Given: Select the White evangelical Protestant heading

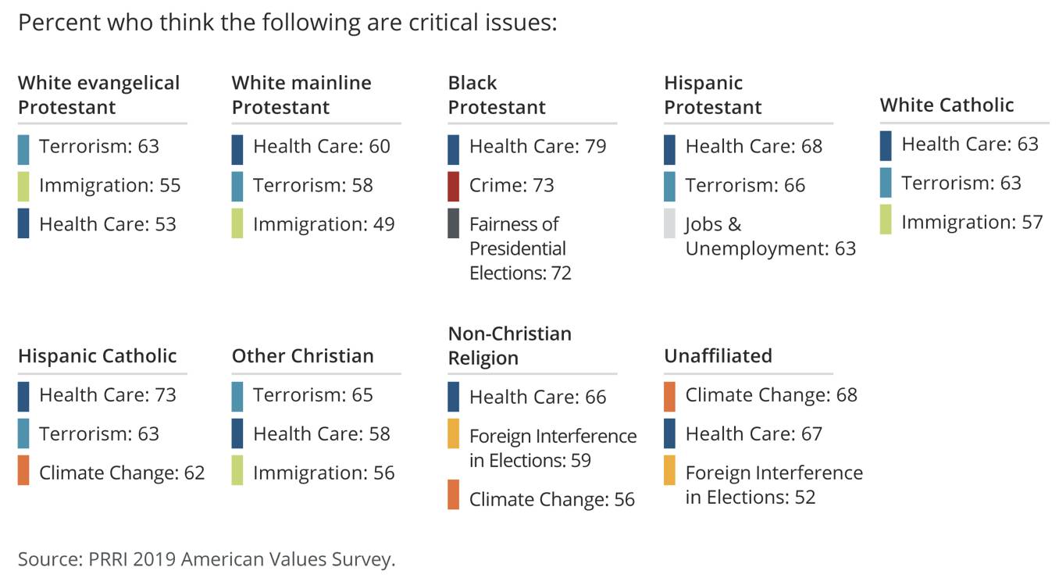Looking at the screenshot, I should pos(98,95).
